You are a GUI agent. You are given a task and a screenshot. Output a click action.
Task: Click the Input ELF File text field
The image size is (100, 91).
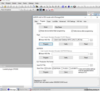70,65
